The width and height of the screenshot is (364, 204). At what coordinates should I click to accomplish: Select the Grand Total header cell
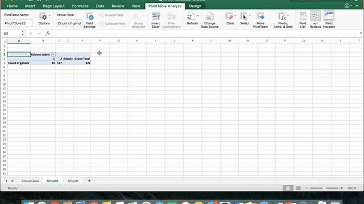82,59
